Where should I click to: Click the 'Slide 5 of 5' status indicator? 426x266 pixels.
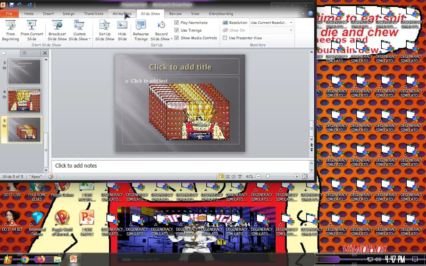click(13, 177)
